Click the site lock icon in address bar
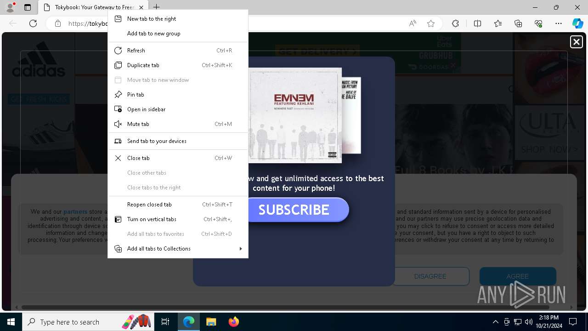Screen dimensions: 588x331 pos(58,23)
